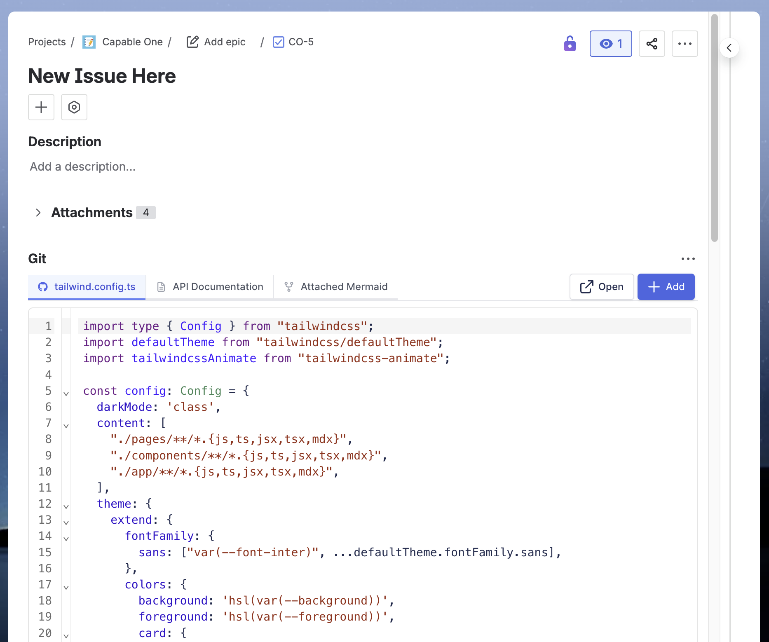Click the purple unlock padlock icon
Image resolution: width=769 pixels, height=642 pixels.
570,44
